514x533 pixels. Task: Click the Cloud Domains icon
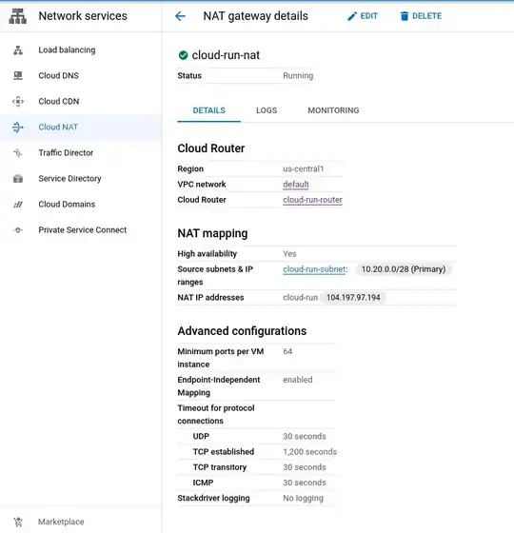18,205
